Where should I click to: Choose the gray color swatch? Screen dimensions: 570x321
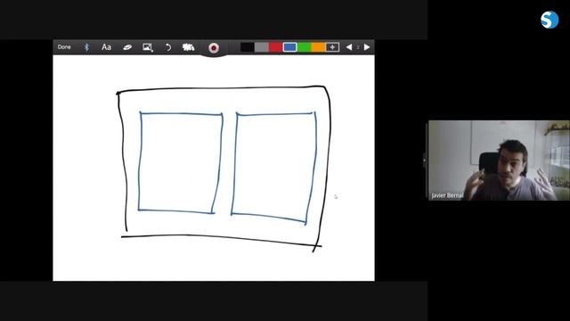261,47
